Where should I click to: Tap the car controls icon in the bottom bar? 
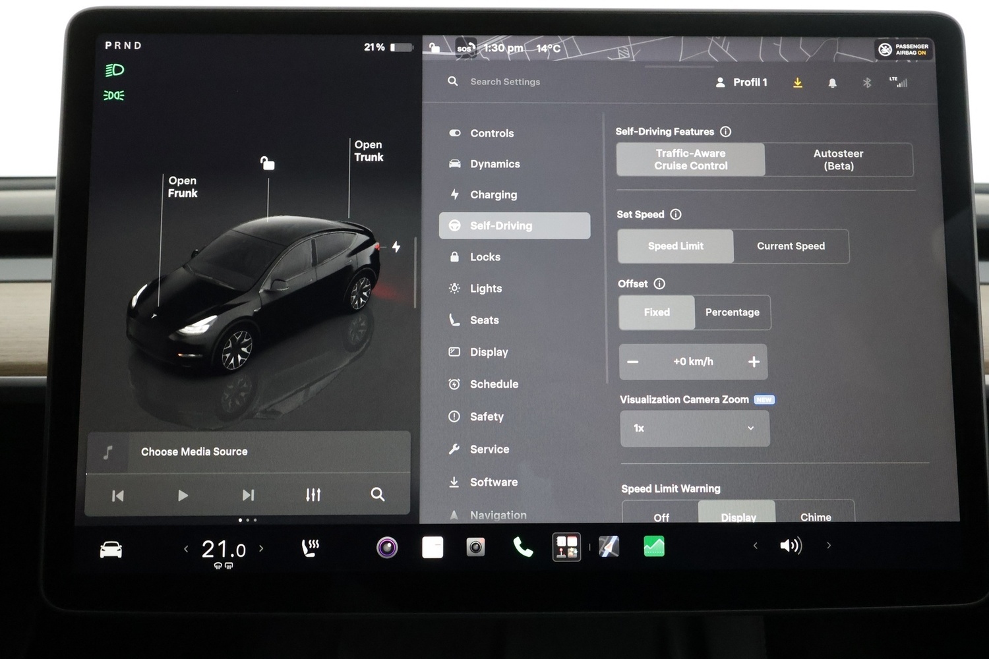click(111, 550)
